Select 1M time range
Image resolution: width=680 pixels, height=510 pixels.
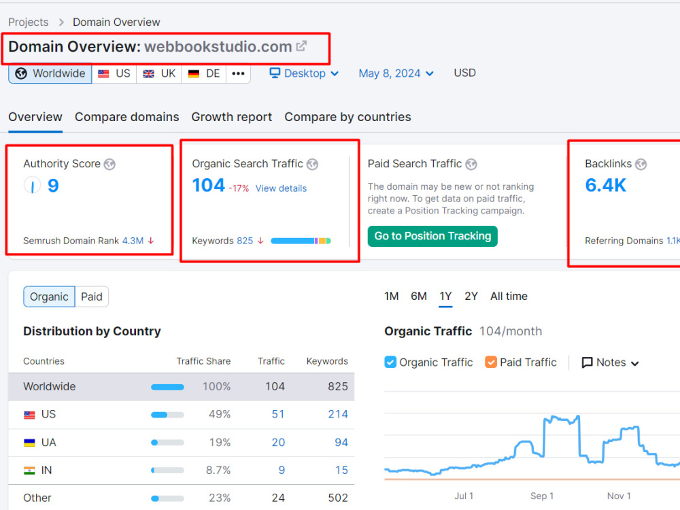(x=391, y=296)
